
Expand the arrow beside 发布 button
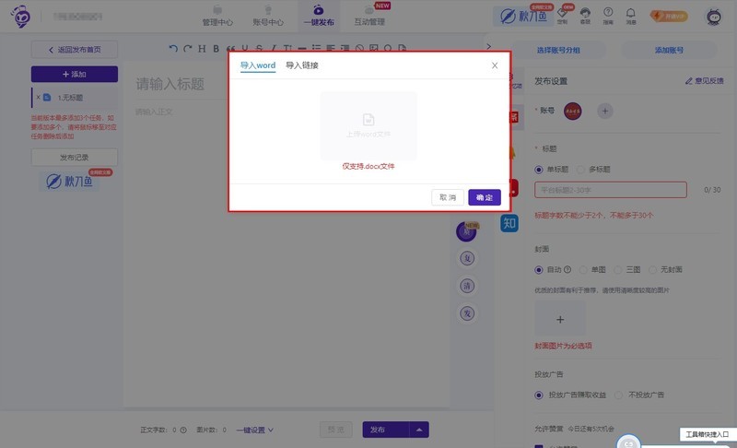(419, 430)
